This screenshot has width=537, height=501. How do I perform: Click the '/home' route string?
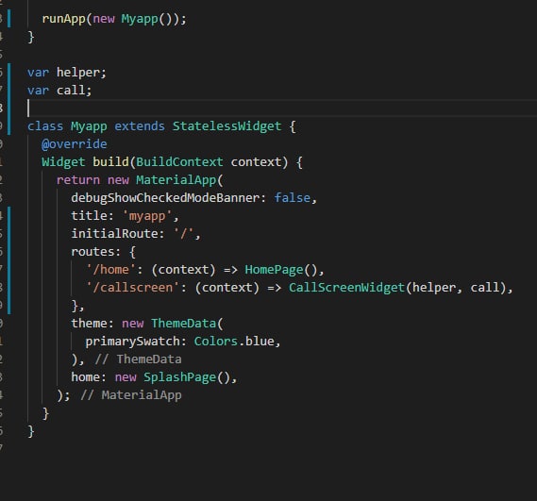(x=111, y=270)
